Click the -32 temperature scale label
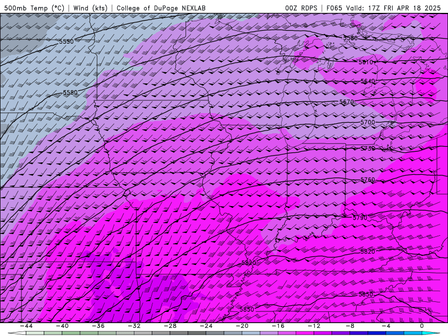Viewport: 448px width, 336px height. [134, 326]
